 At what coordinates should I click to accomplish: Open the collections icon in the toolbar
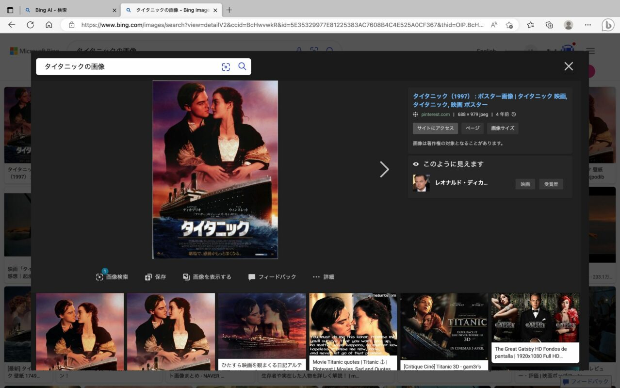pos(549,25)
